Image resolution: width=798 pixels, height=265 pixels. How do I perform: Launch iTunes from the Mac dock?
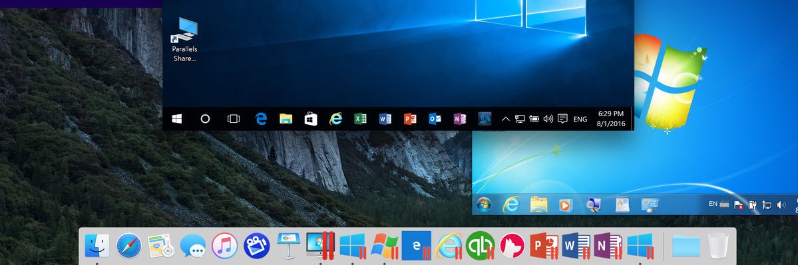224,246
